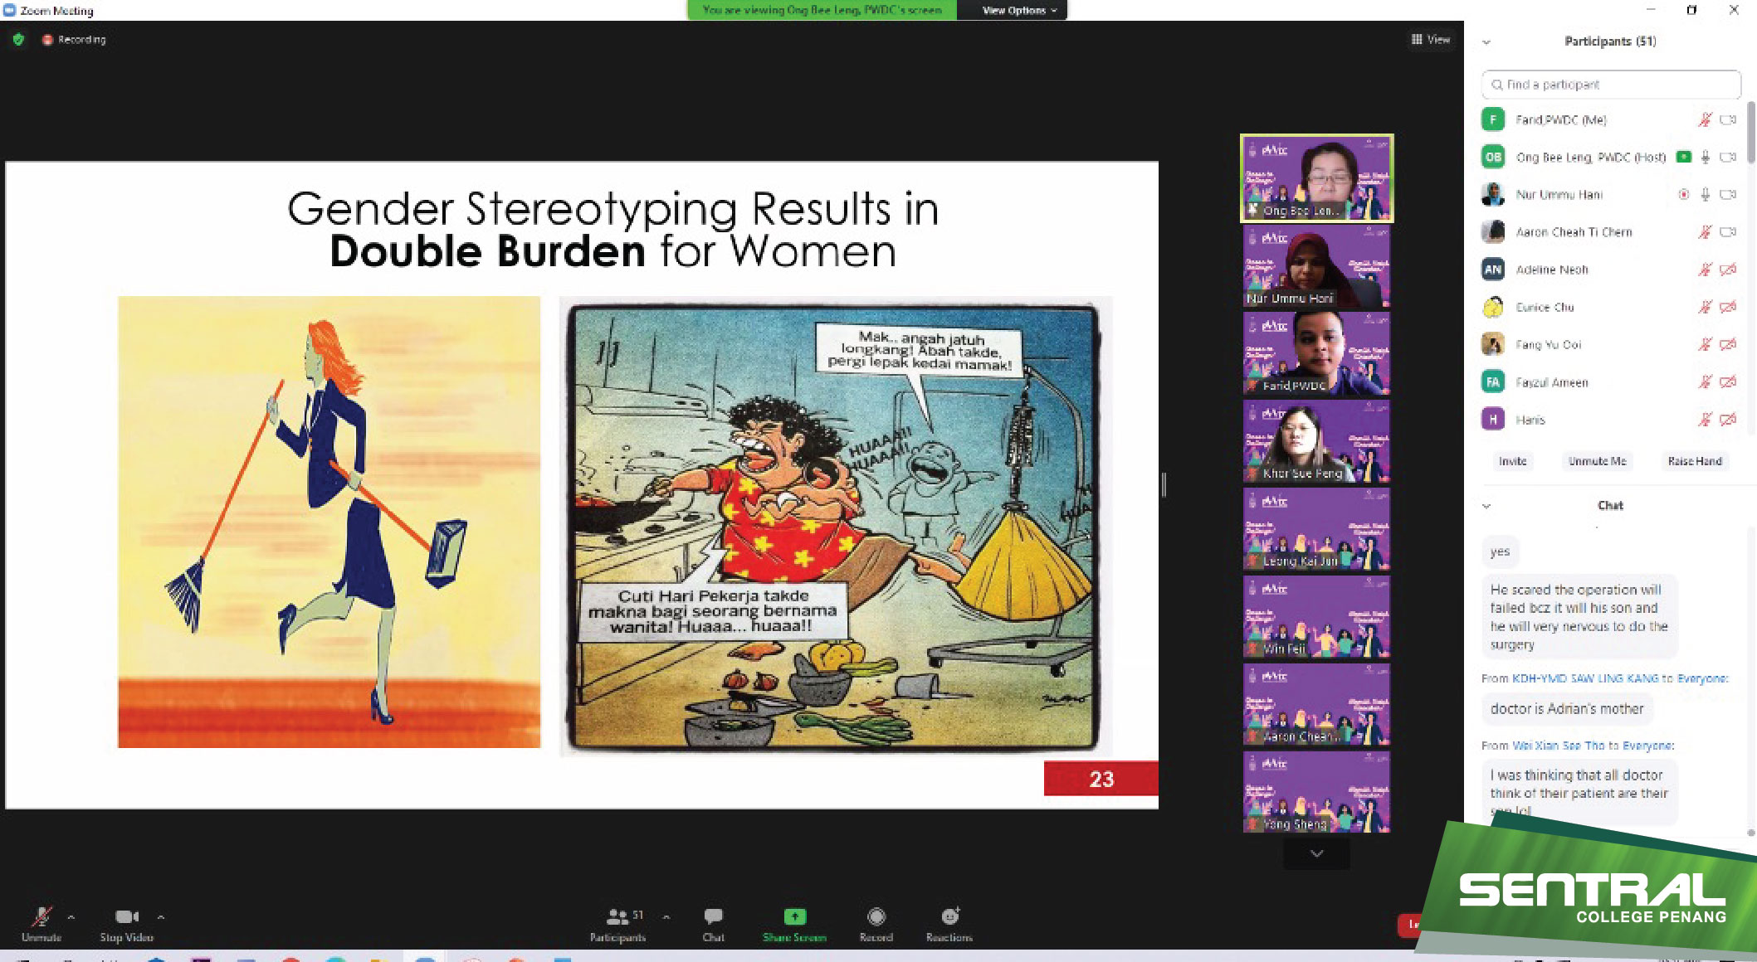Open the View Options dropdown
This screenshot has width=1757, height=962.
pyautogui.click(x=1018, y=10)
